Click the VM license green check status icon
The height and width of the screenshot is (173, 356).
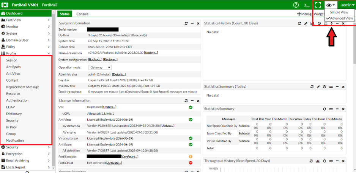191,107
